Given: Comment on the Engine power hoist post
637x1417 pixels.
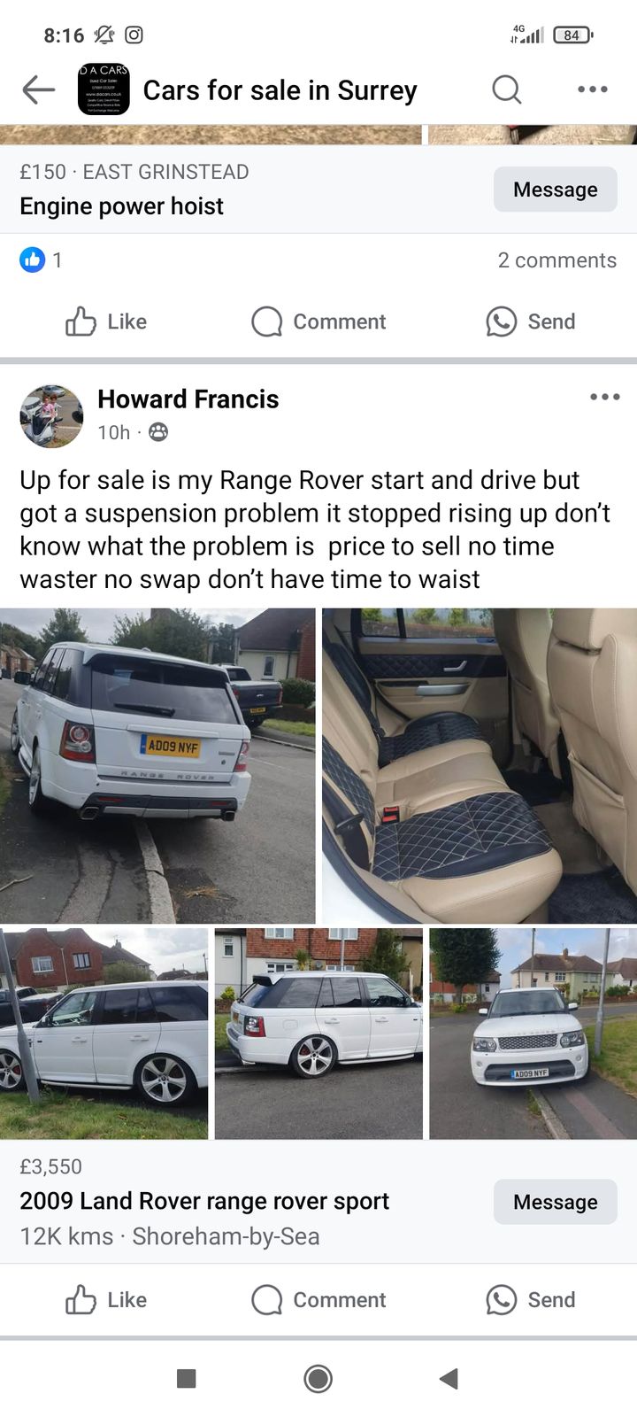Looking at the screenshot, I should 318,321.
